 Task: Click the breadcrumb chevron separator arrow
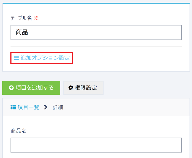tap(46, 107)
